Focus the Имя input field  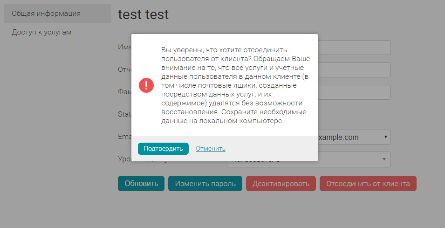(354, 48)
